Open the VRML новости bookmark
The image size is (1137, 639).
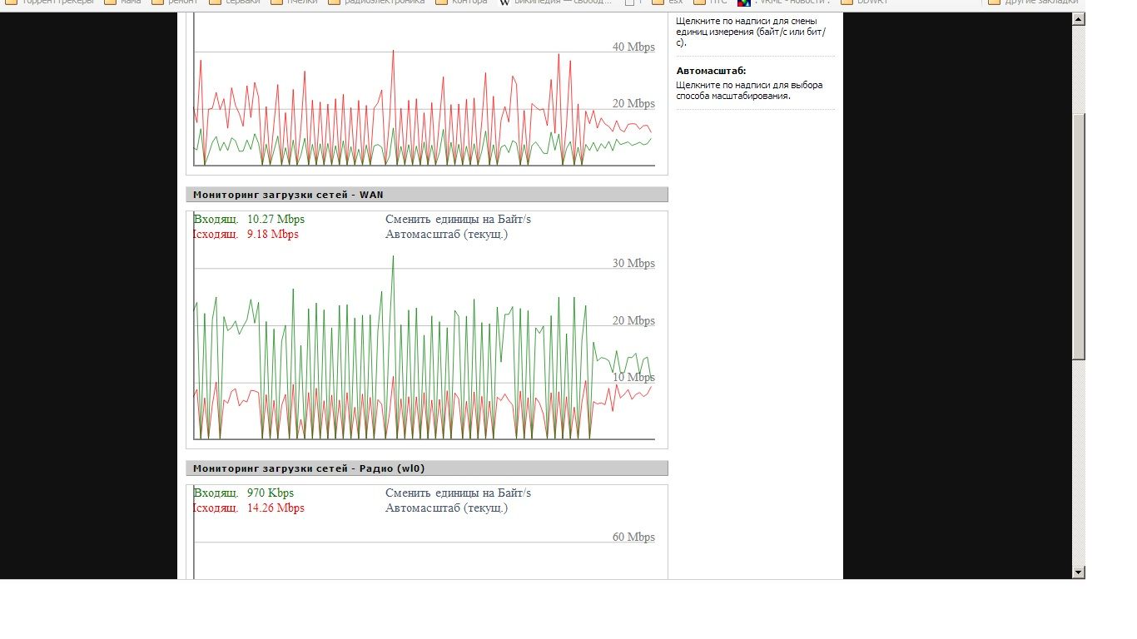click(791, 2)
